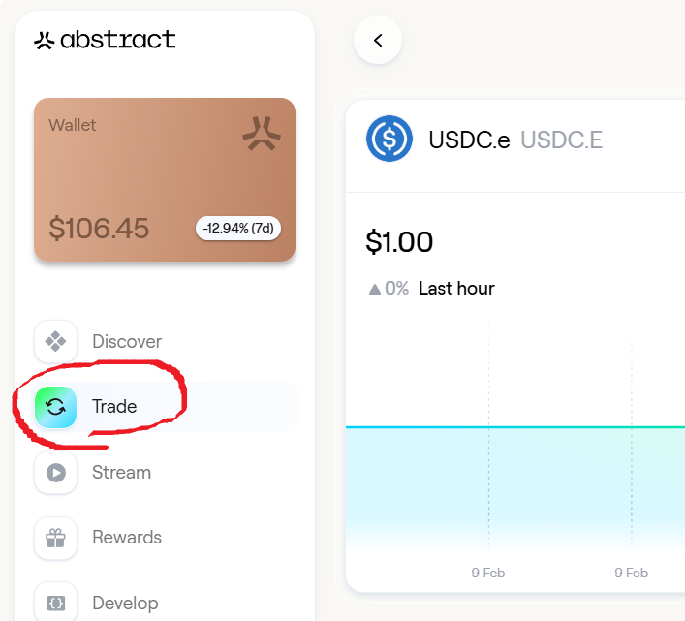Click the Wallet label on the card
685x621 pixels.
click(73, 125)
